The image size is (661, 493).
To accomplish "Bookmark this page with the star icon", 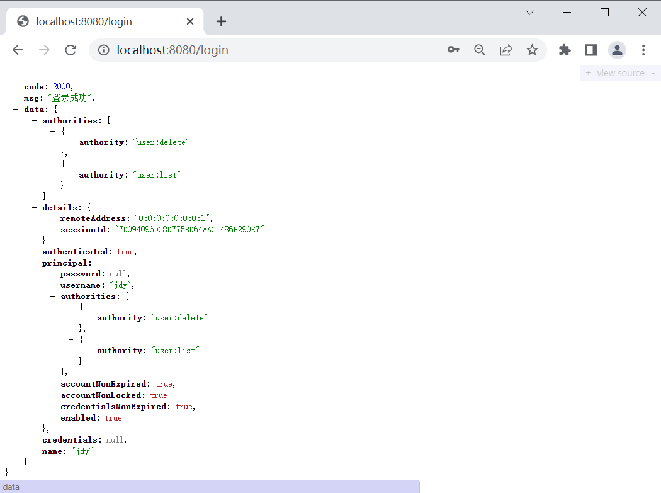I will click(533, 49).
